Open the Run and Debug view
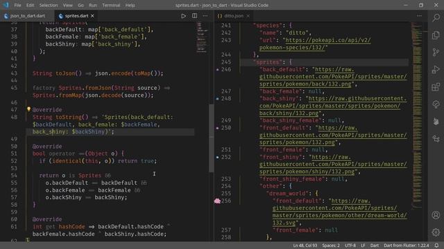 (x=436, y=69)
